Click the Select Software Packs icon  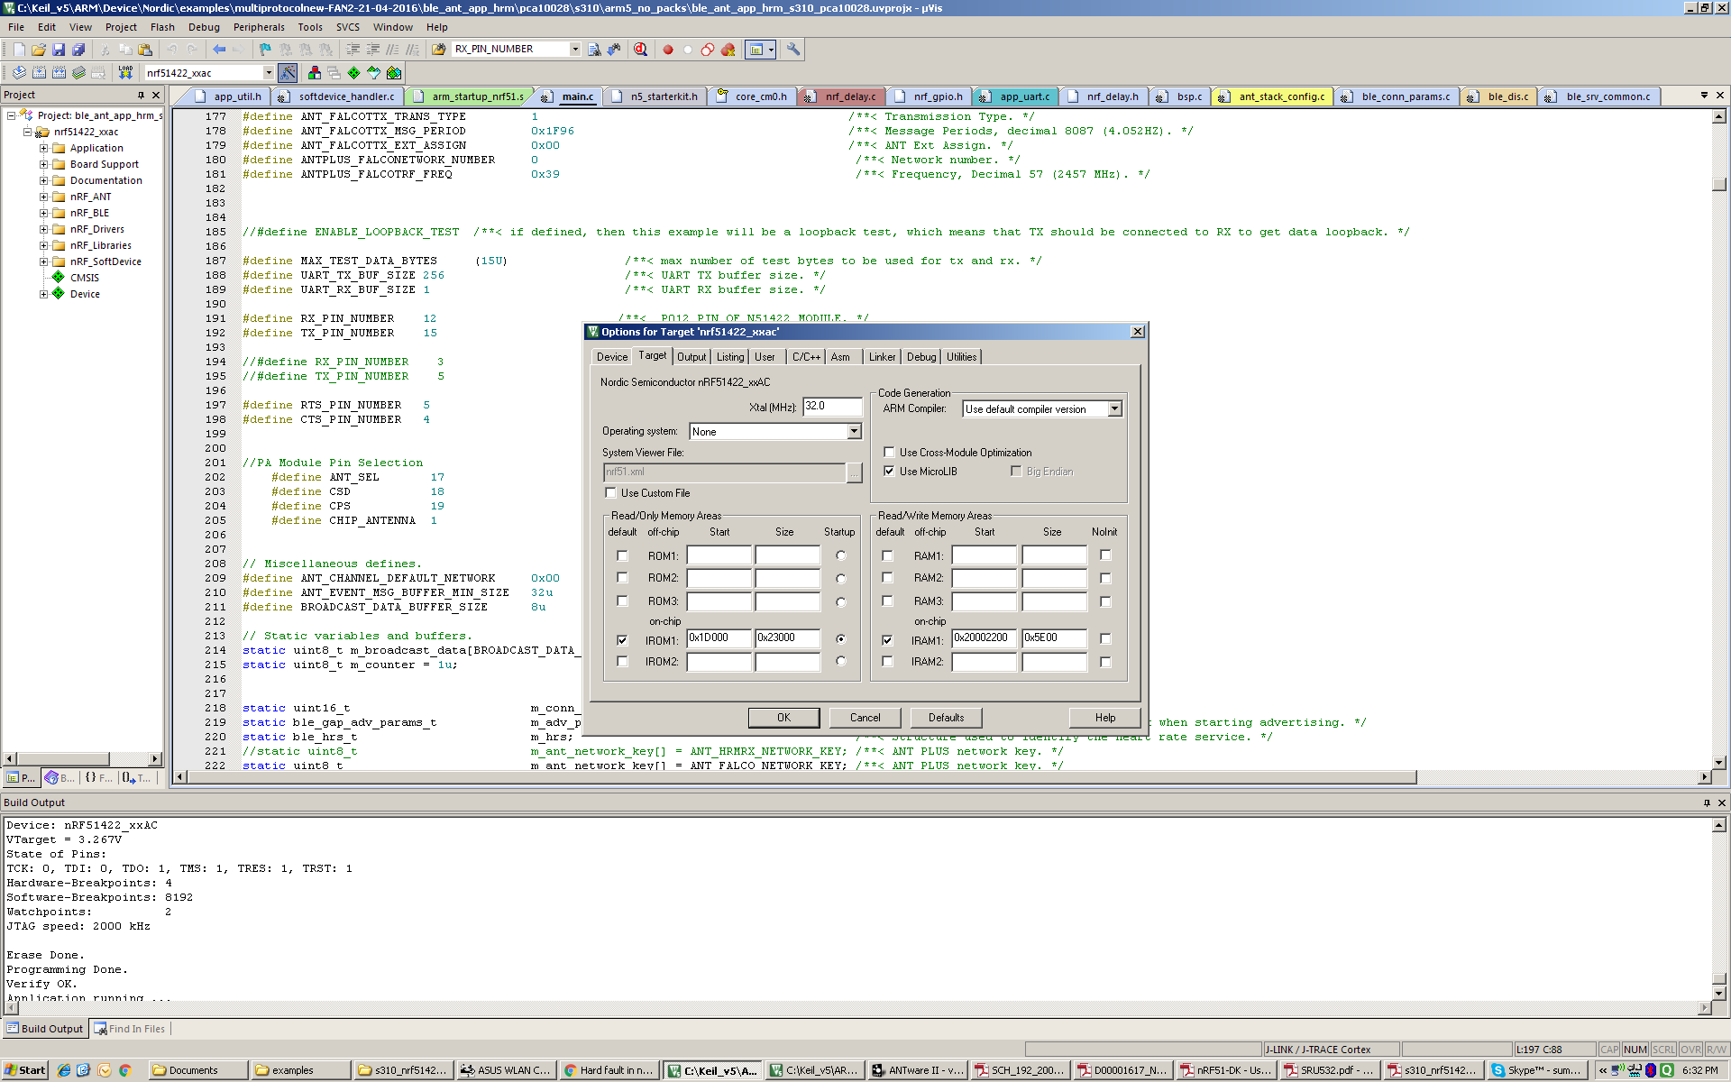[x=373, y=73]
